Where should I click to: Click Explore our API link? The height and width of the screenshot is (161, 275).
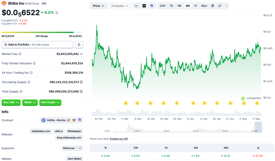pyautogui.click(x=119, y=139)
